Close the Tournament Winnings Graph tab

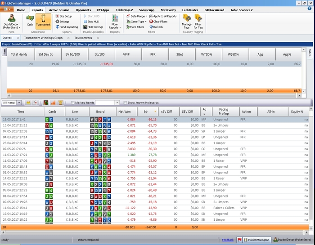click(68, 38)
